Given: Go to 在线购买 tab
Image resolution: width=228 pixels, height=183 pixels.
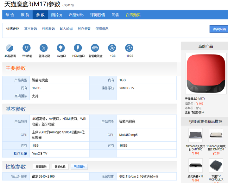Looking at the screenshot, I should click(133, 15).
